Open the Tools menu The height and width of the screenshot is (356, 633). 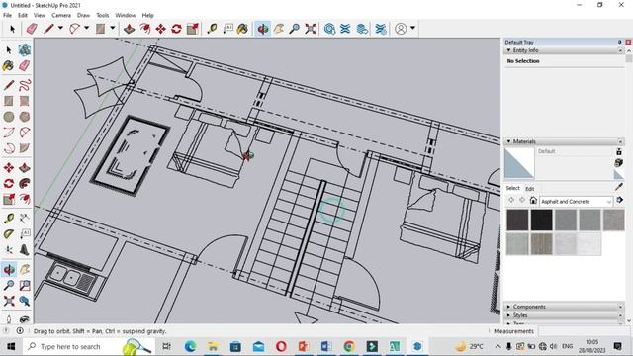point(103,15)
